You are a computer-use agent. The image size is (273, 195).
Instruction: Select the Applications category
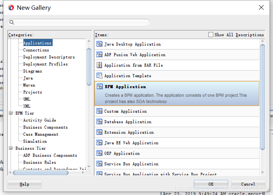click(x=37, y=43)
